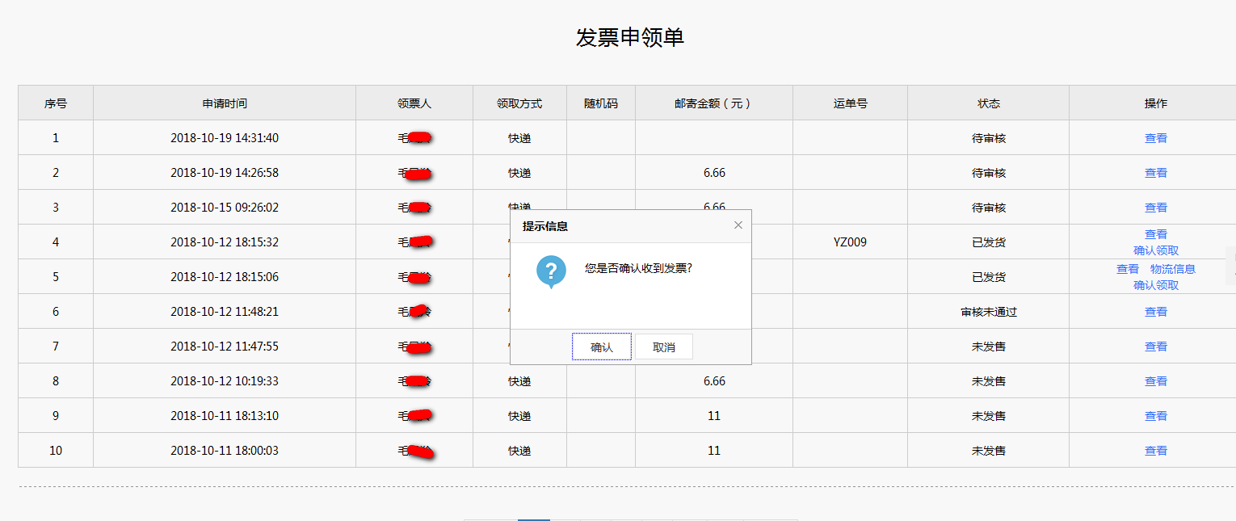Viewport: 1236px width, 521px height.
Task: Open 查看 link for row 9
Action: (x=1156, y=416)
